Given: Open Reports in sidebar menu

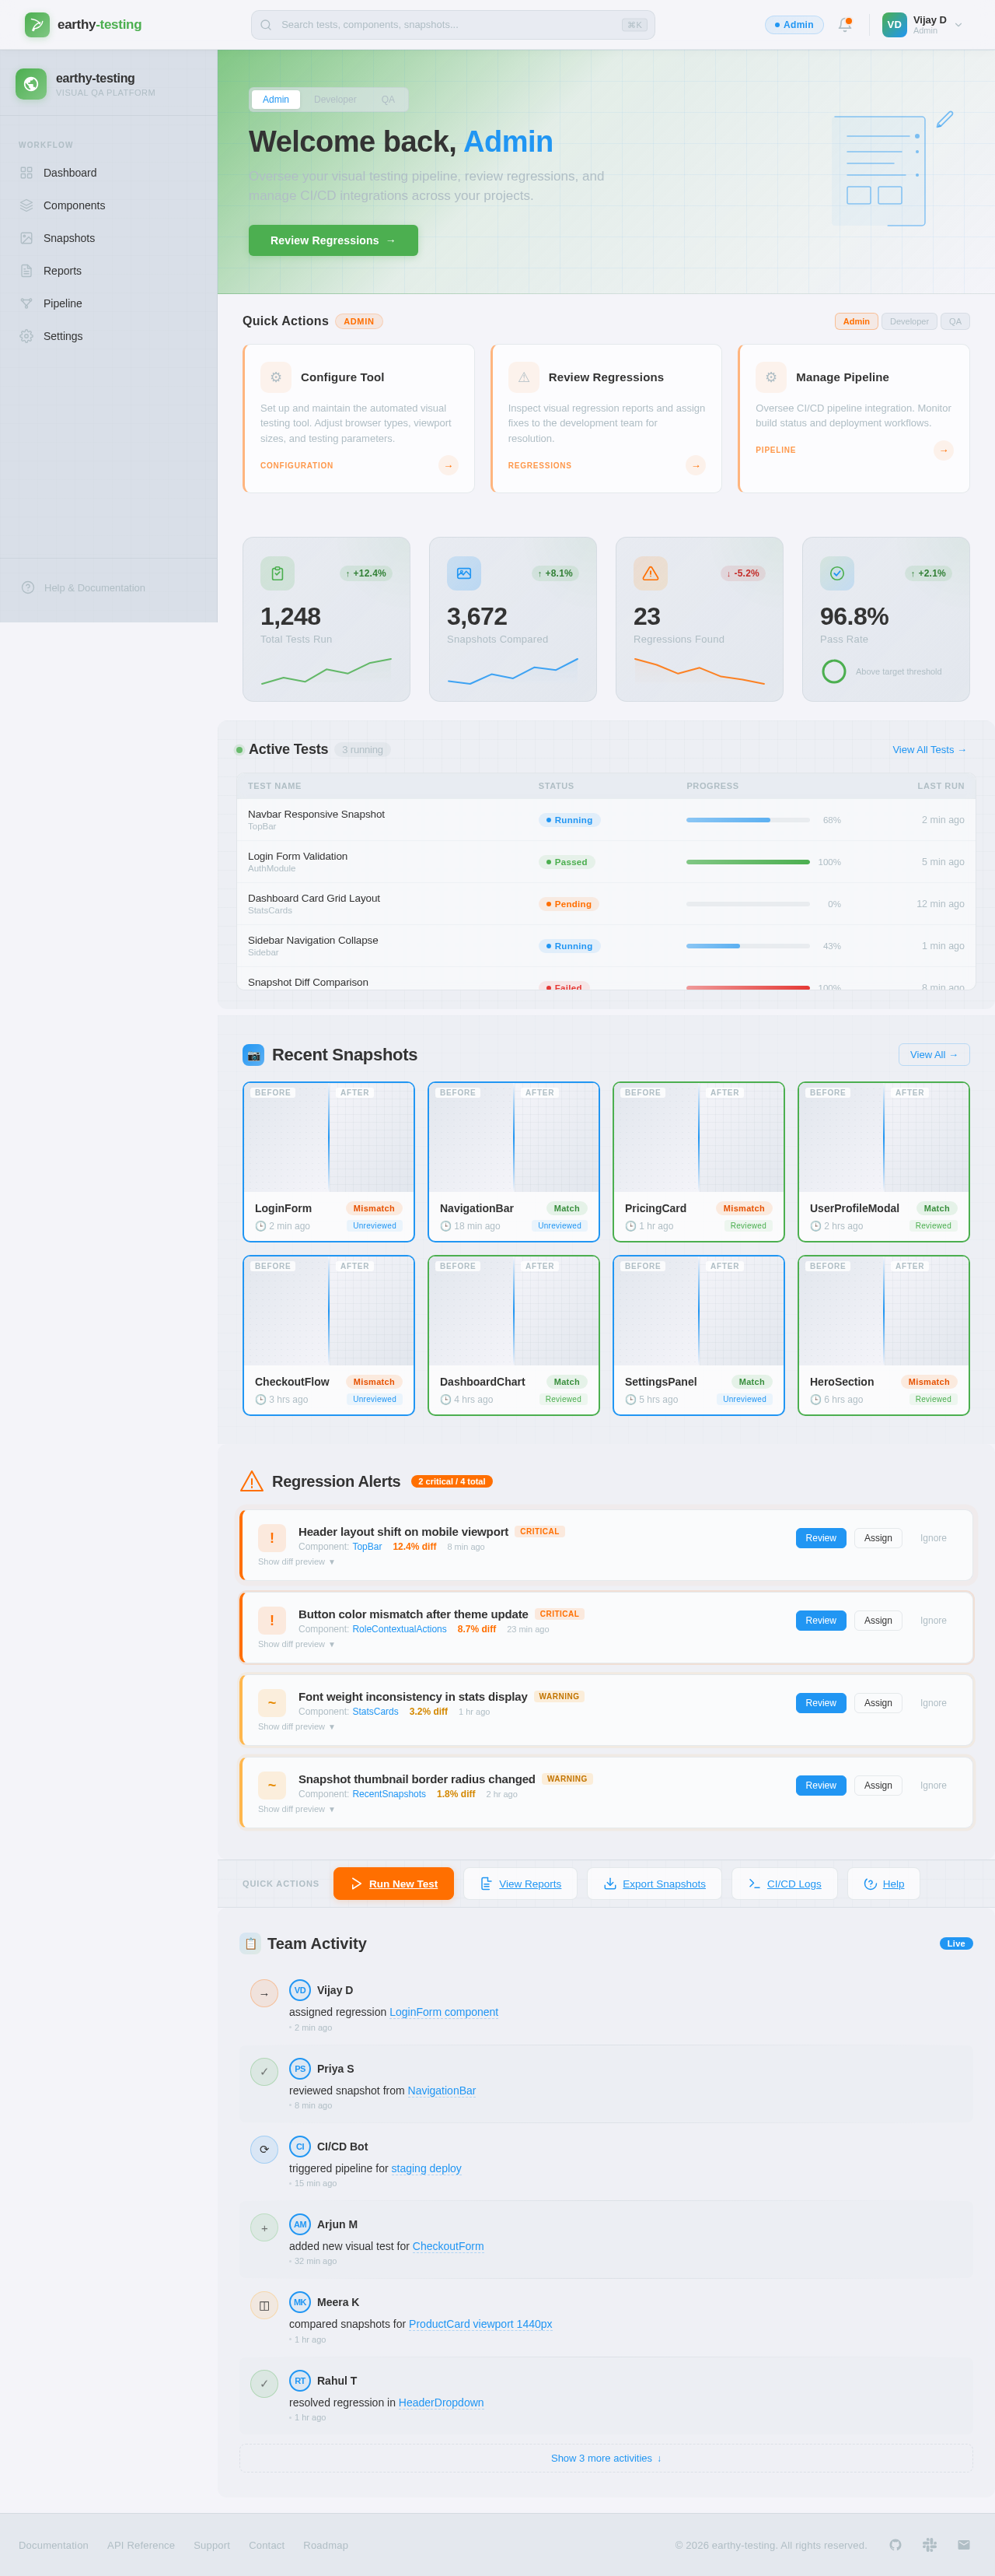Looking at the screenshot, I should 108,271.
